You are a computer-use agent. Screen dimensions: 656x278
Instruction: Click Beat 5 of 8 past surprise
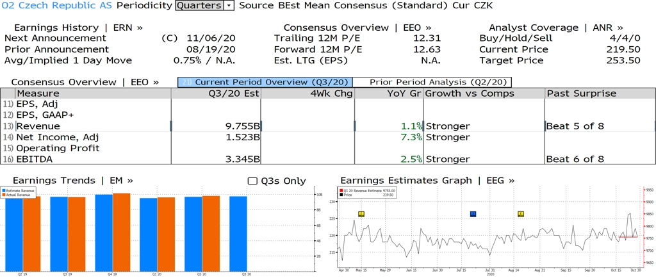click(x=575, y=126)
